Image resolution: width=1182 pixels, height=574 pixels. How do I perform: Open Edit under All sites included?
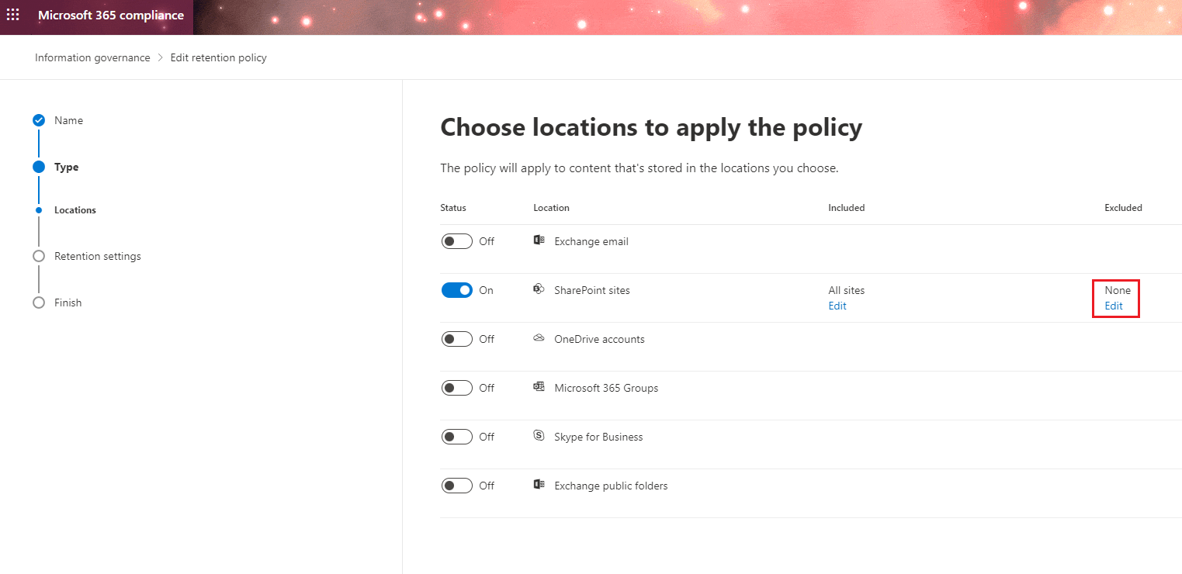coord(837,306)
